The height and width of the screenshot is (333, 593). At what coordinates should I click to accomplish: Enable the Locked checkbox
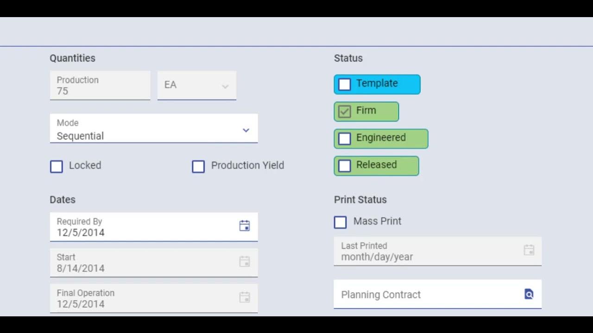57,166
